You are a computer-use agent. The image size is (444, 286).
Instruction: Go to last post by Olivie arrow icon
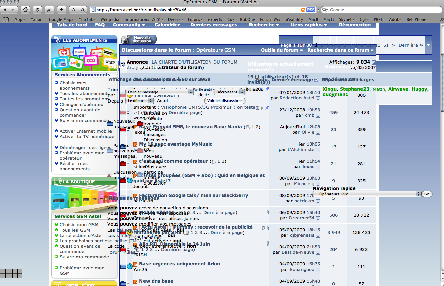318,133
